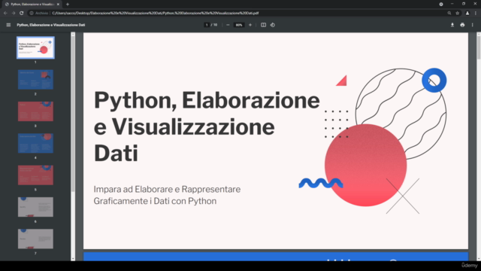Zoom in with the plus button
The image size is (481, 271).
pyautogui.click(x=250, y=25)
